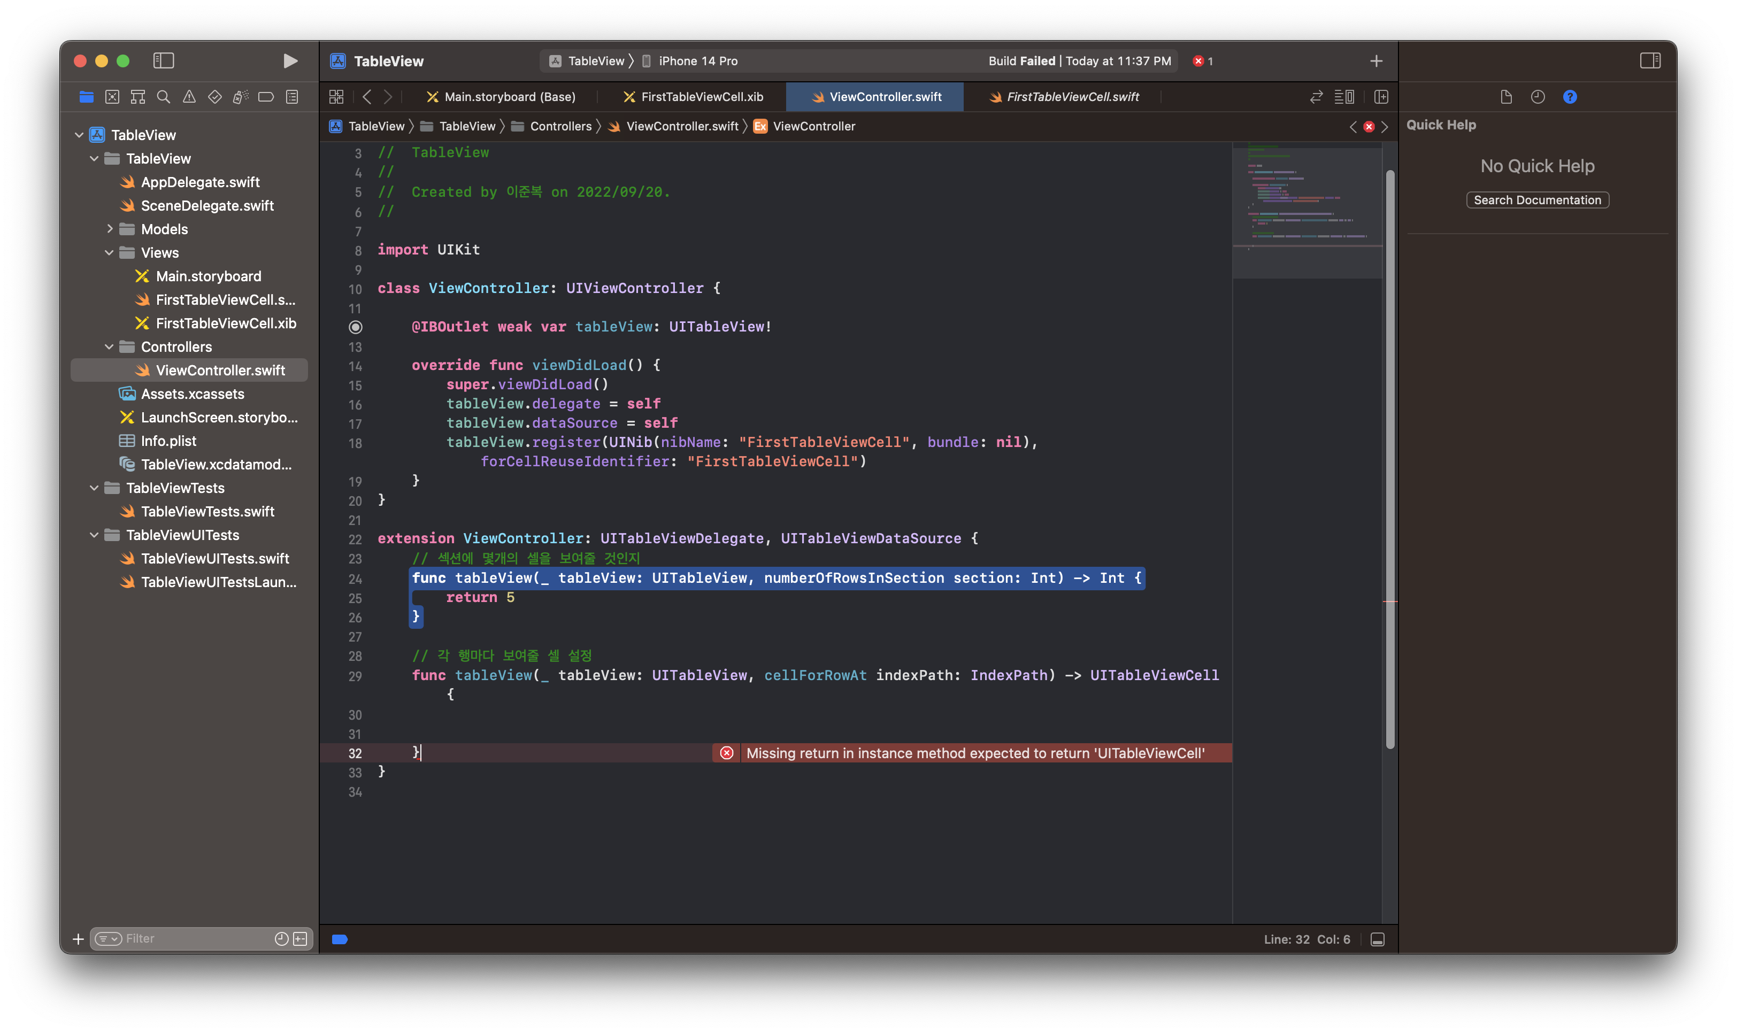The width and height of the screenshot is (1737, 1033).
Task: Show the History inspector clock icon
Action: click(x=1538, y=97)
